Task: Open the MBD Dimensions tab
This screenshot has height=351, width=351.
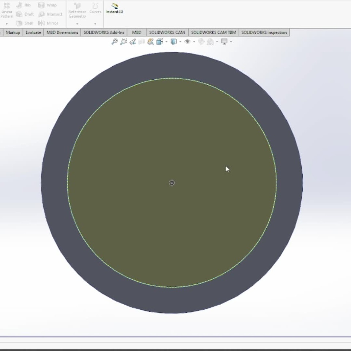Action: point(62,33)
